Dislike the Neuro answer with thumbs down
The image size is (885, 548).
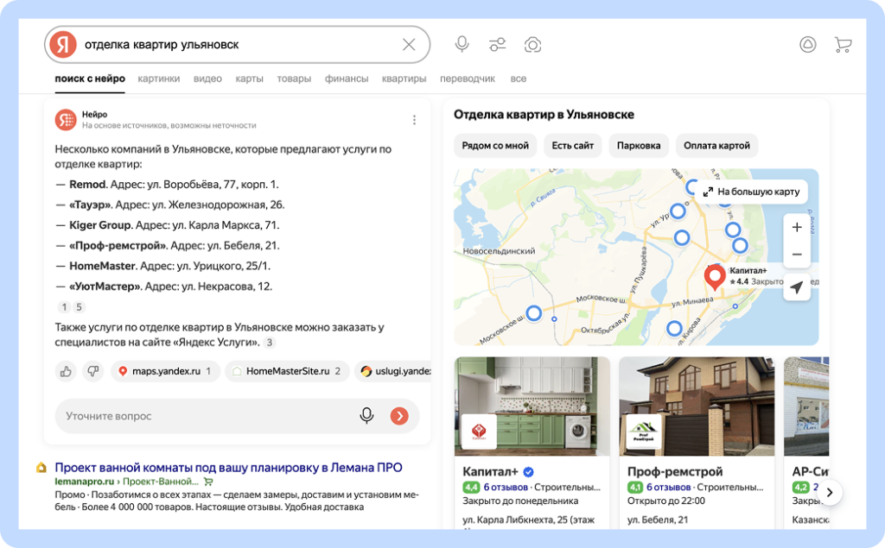coord(93,371)
